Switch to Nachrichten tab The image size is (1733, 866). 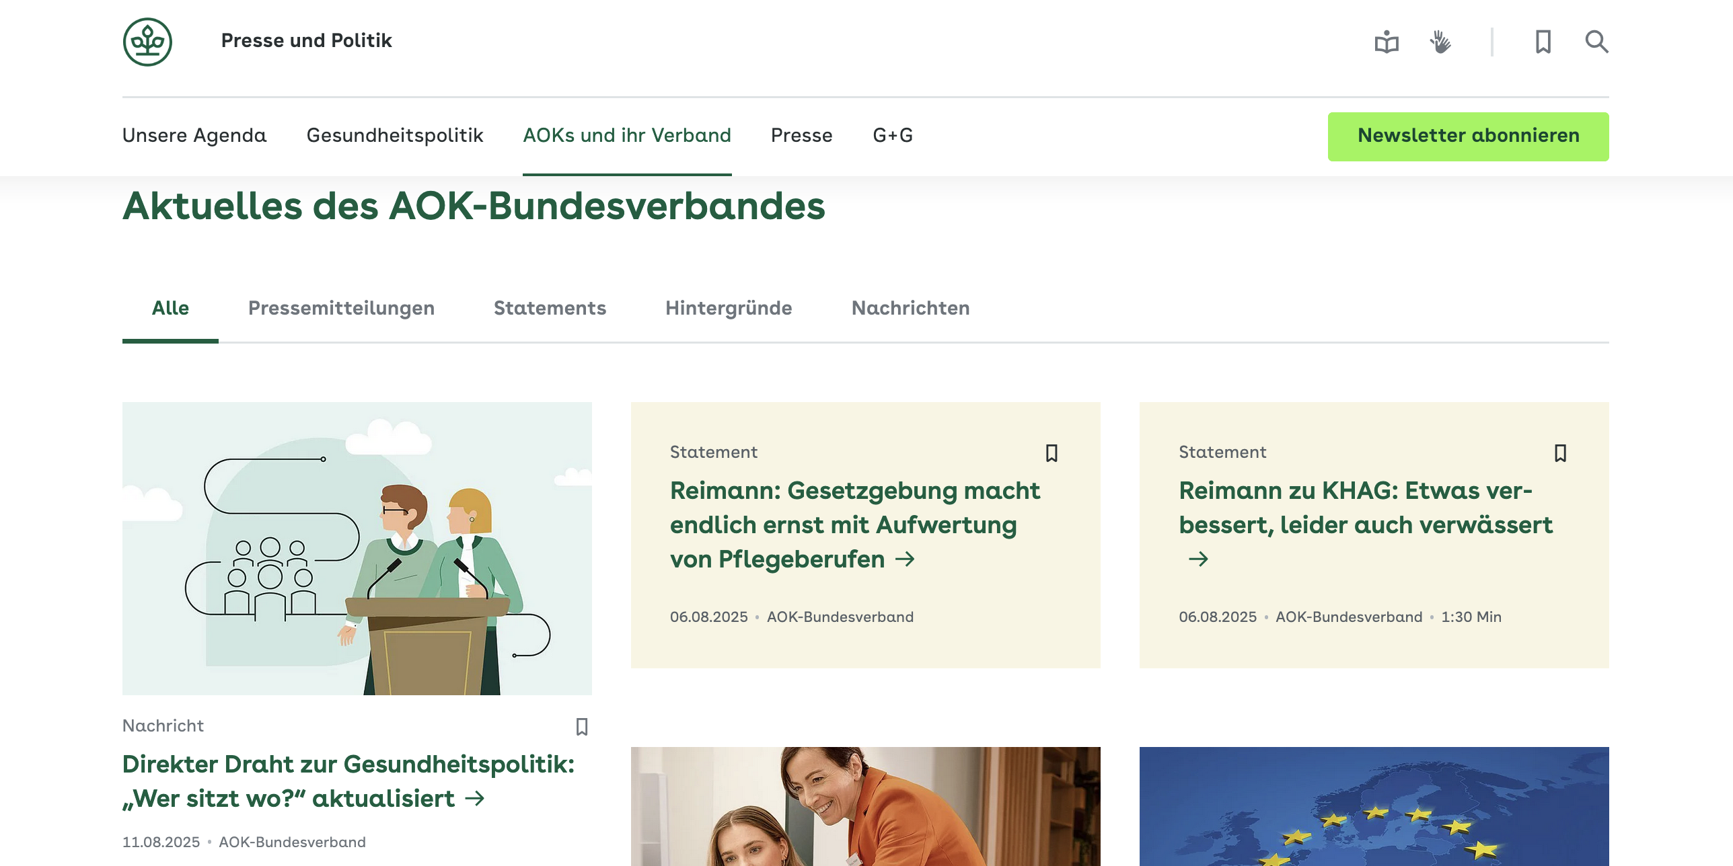tap(910, 308)
